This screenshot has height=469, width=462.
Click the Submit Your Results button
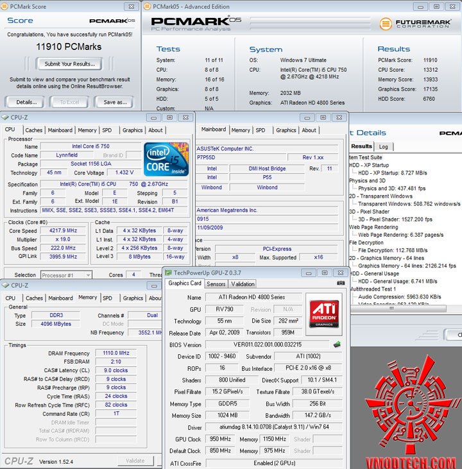[69, 64]
